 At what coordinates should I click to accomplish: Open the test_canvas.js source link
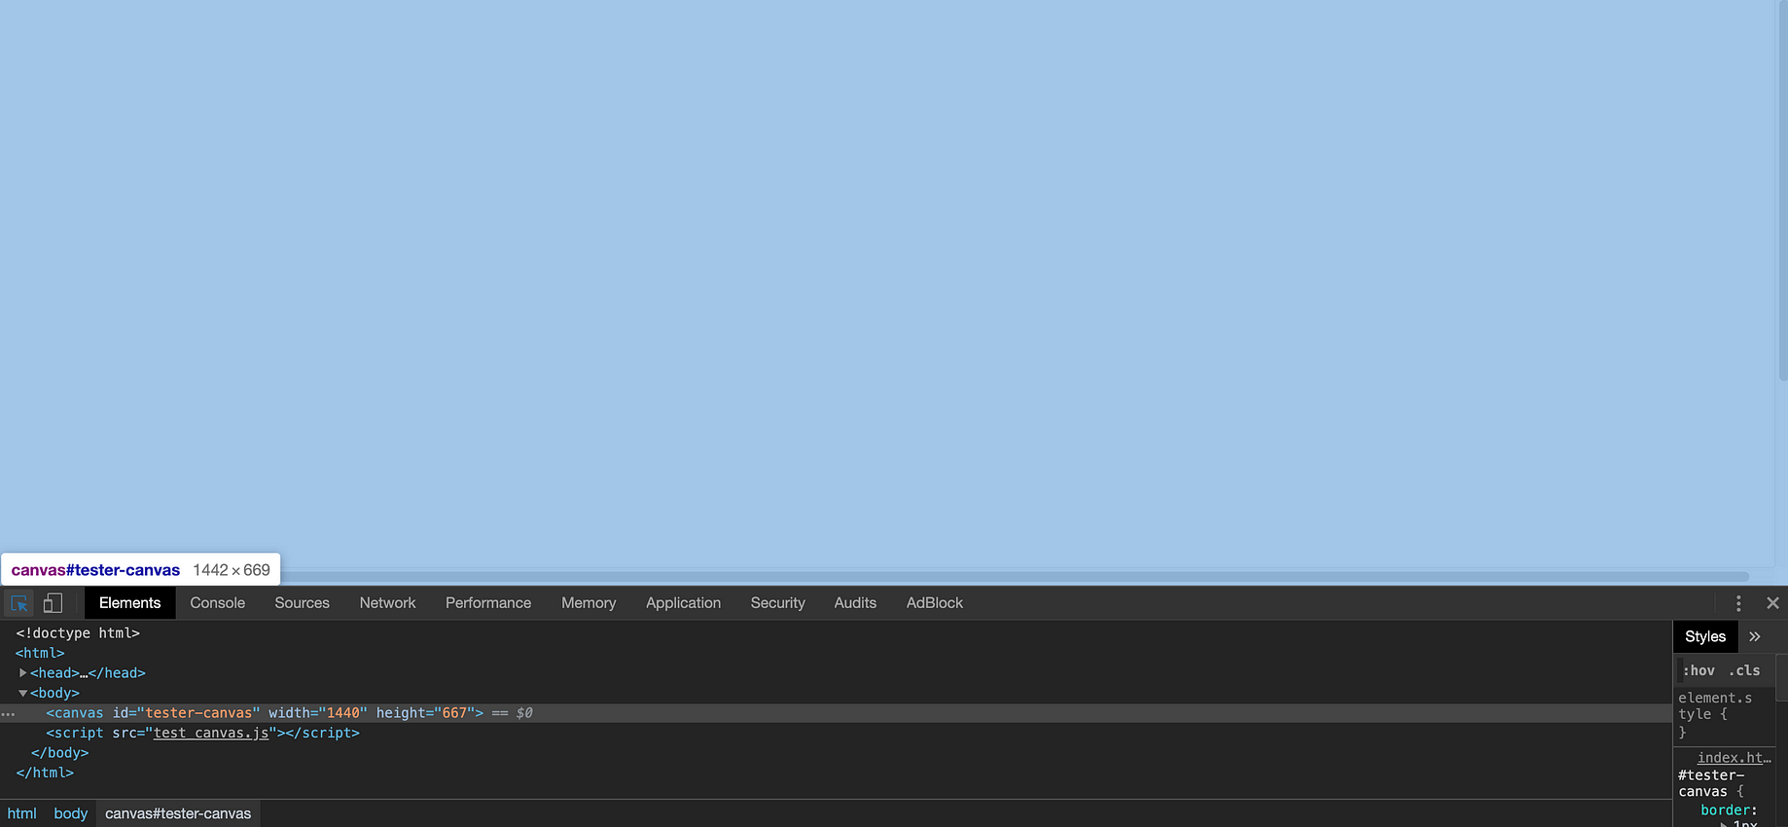pos(211,733)
